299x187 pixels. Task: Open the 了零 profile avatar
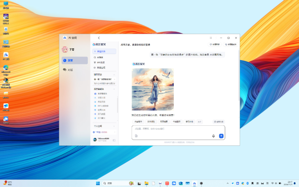pyautogui.click(x=65, y=50)
